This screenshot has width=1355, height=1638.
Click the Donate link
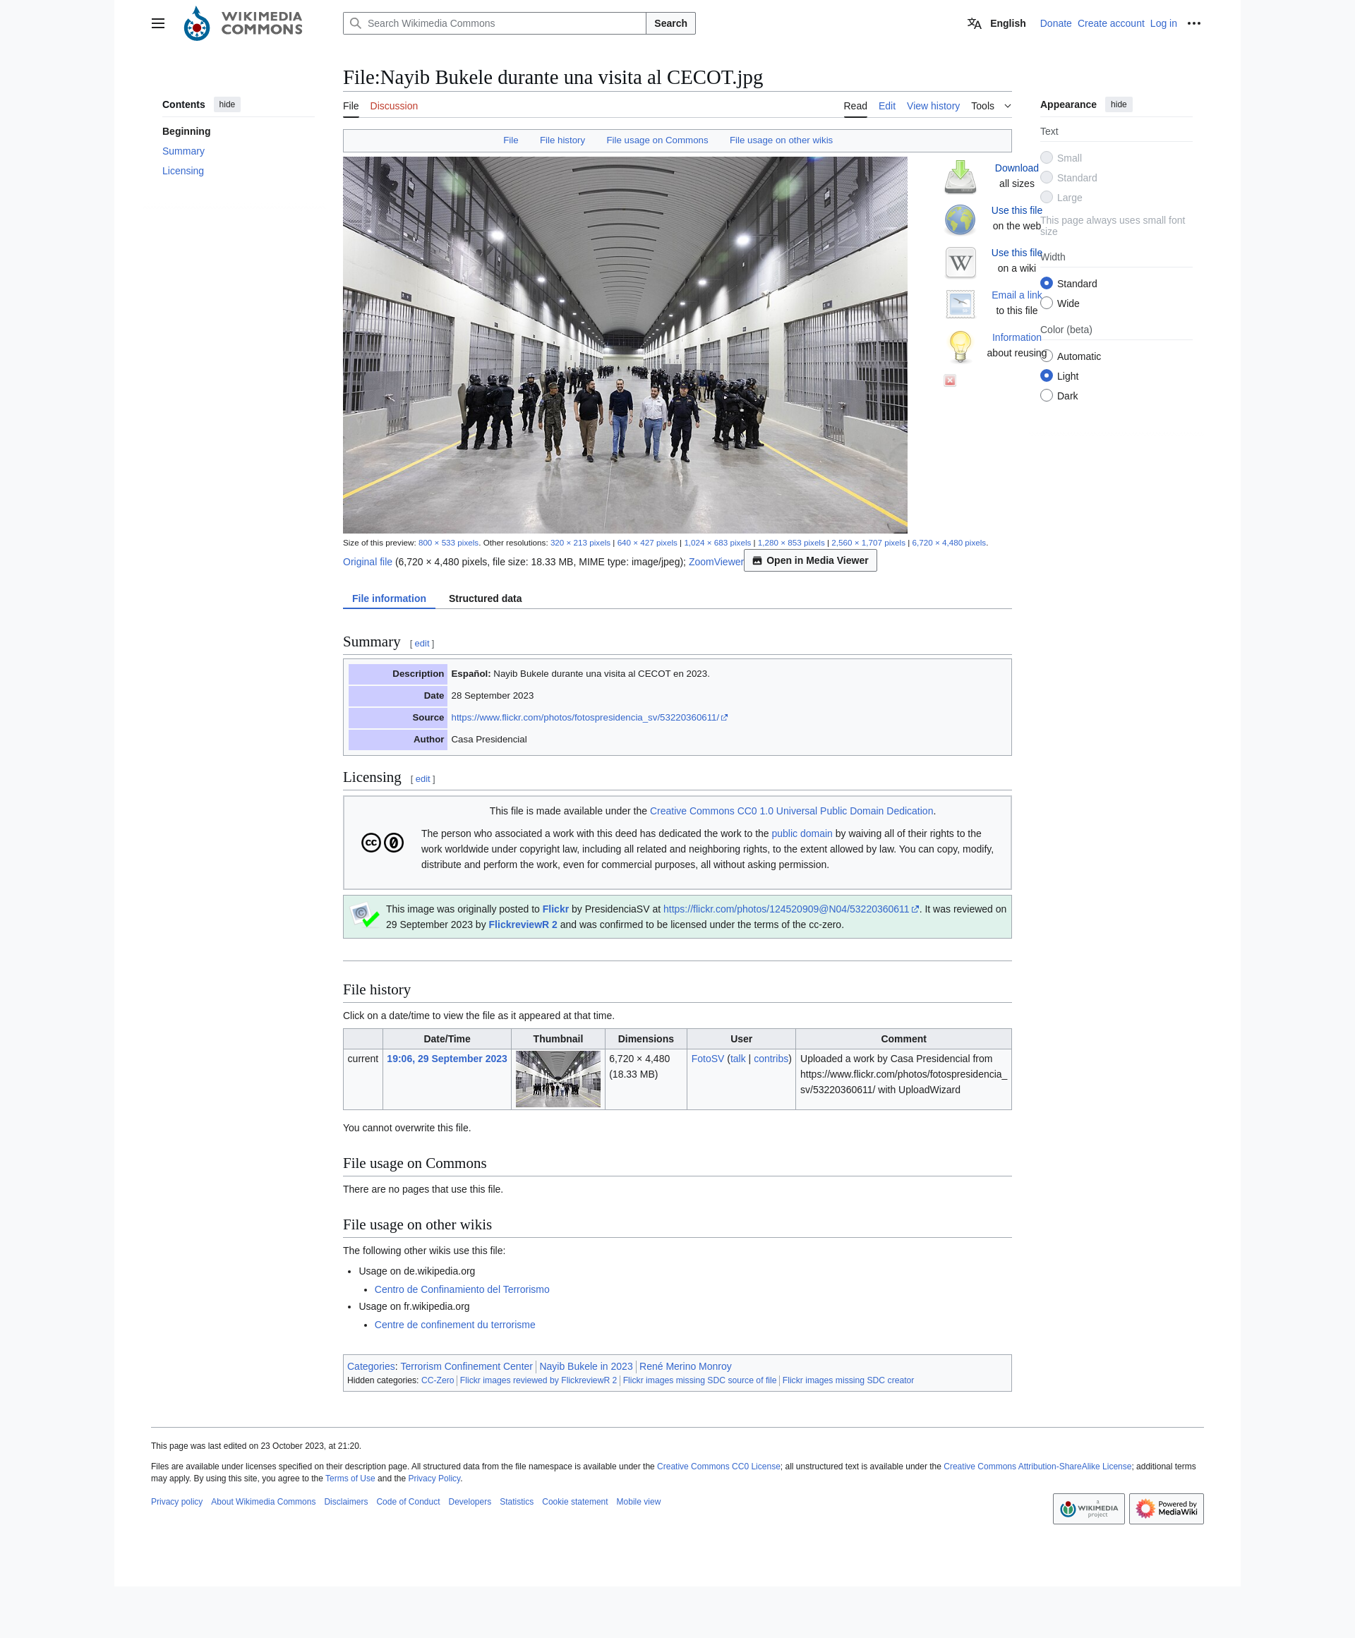(1054, 23)
